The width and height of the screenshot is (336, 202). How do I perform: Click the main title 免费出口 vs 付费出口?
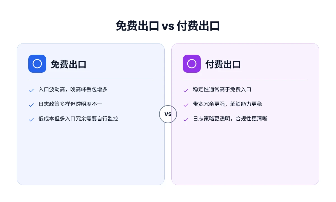[x=168, y=26]
